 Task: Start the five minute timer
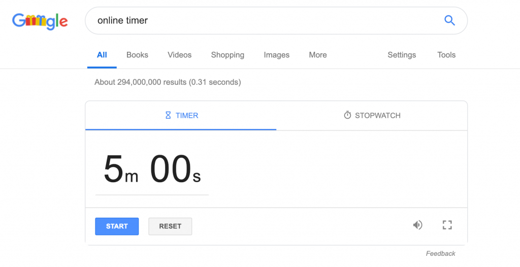pyautogui.click(x=117, y=226)
